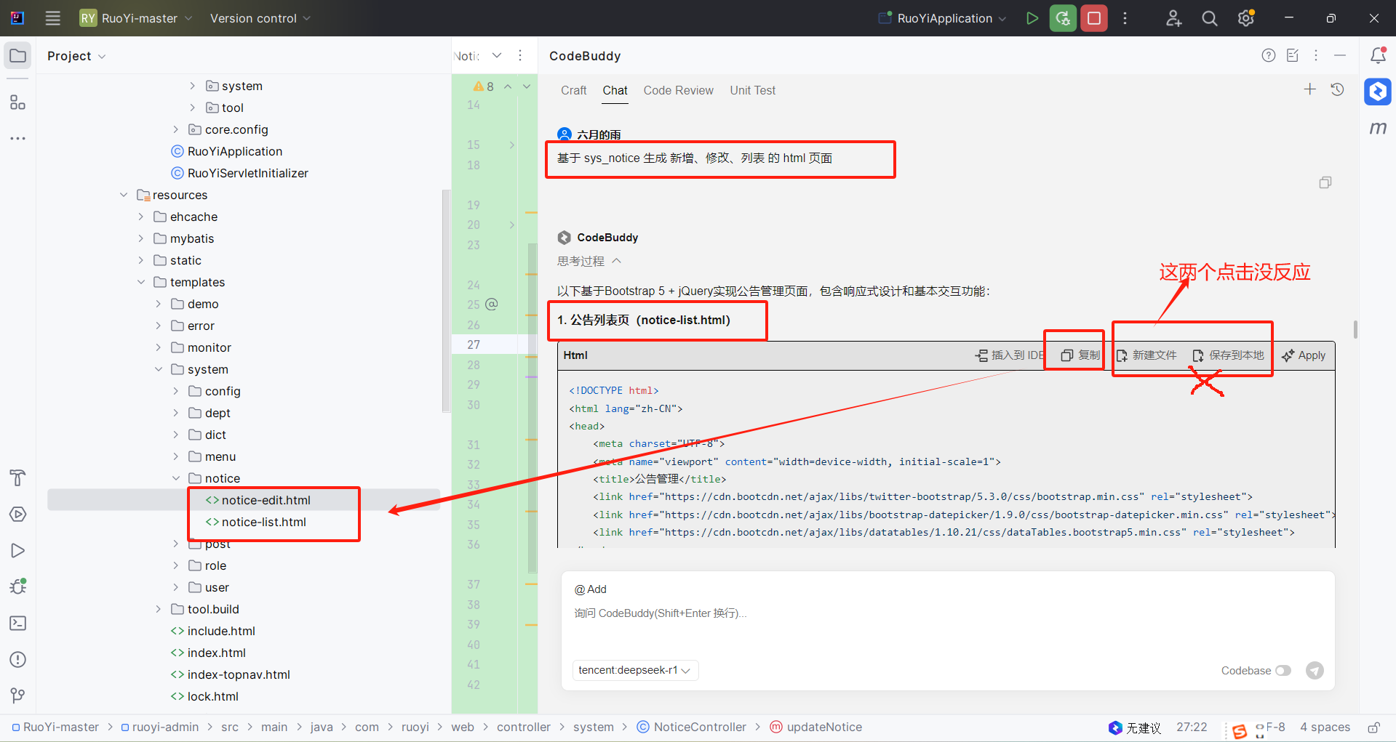This screenshot has width=1396, height=742.
Task: Toggle the file read-only lock in the status bar
Action: point(1373,727)
